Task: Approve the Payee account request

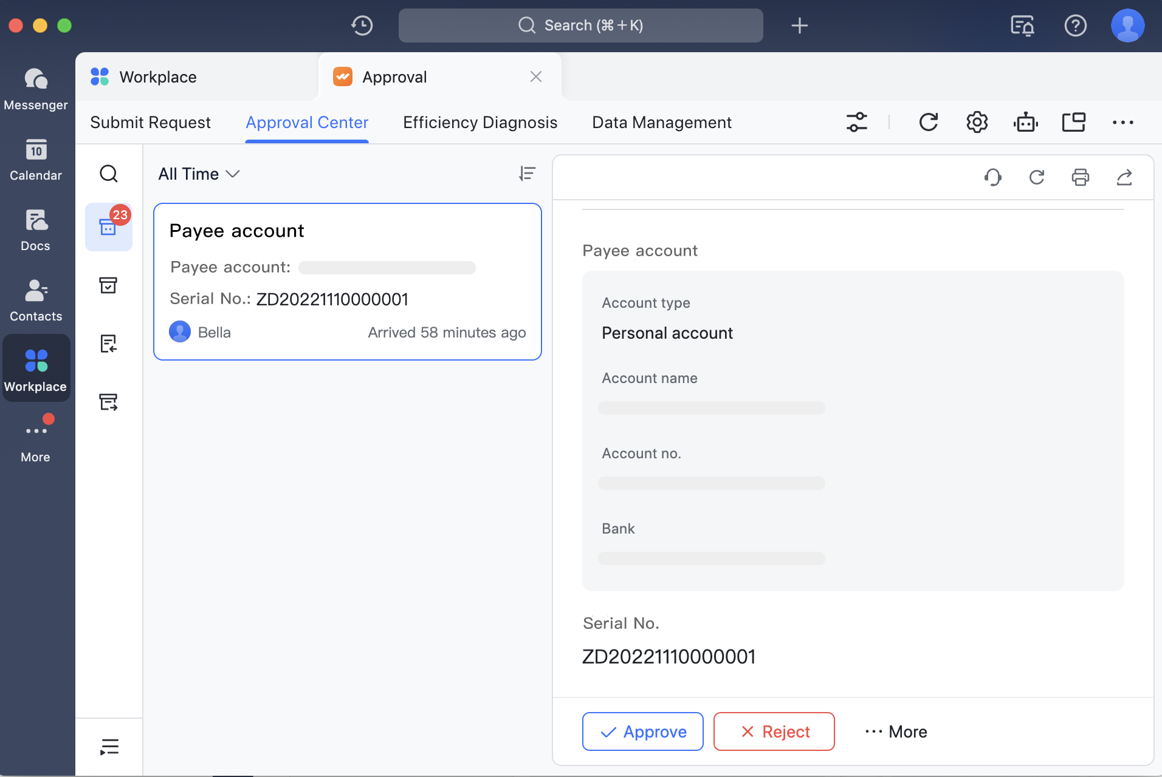Action: [642, 731]
